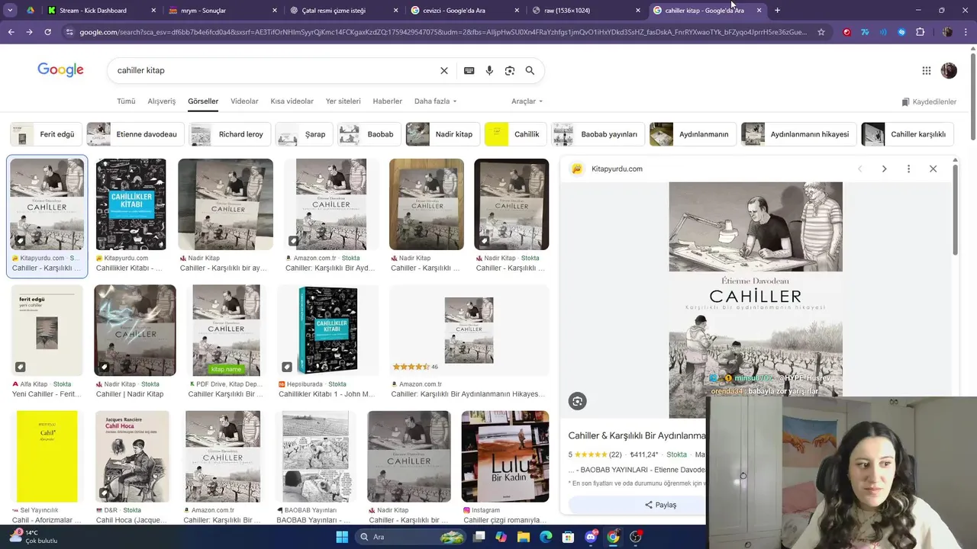Open a new browser tab with plus
This screenshot has height=549, width=977.
coord(777,10)
